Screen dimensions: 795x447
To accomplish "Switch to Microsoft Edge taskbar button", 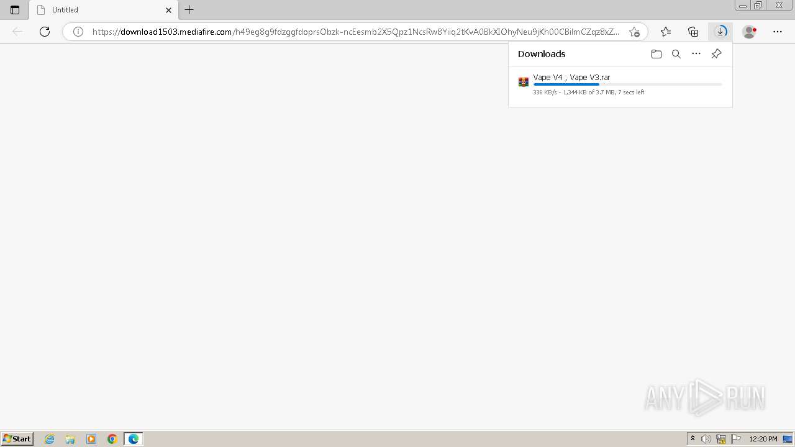I will pos(134,439).
